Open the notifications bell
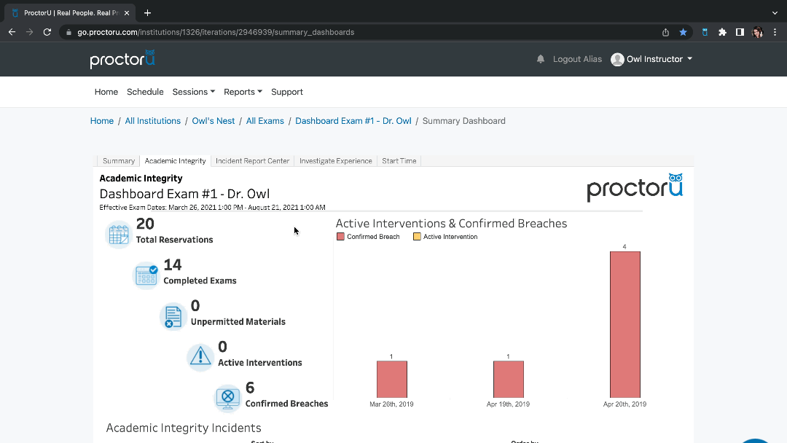The height and width of the screenshot is (443, 787). [541, 59]
